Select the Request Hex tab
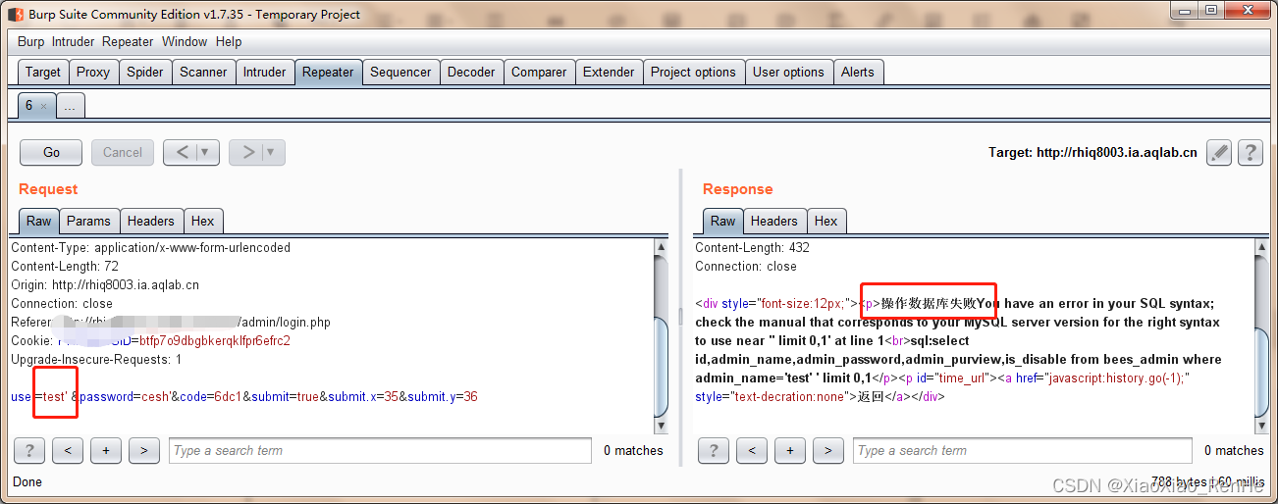The width and height of the screenshot is (1278, 504). [203, 221]
